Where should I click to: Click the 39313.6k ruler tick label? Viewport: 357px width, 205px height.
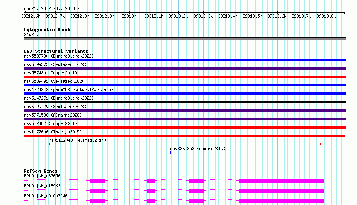click(277, 16)
